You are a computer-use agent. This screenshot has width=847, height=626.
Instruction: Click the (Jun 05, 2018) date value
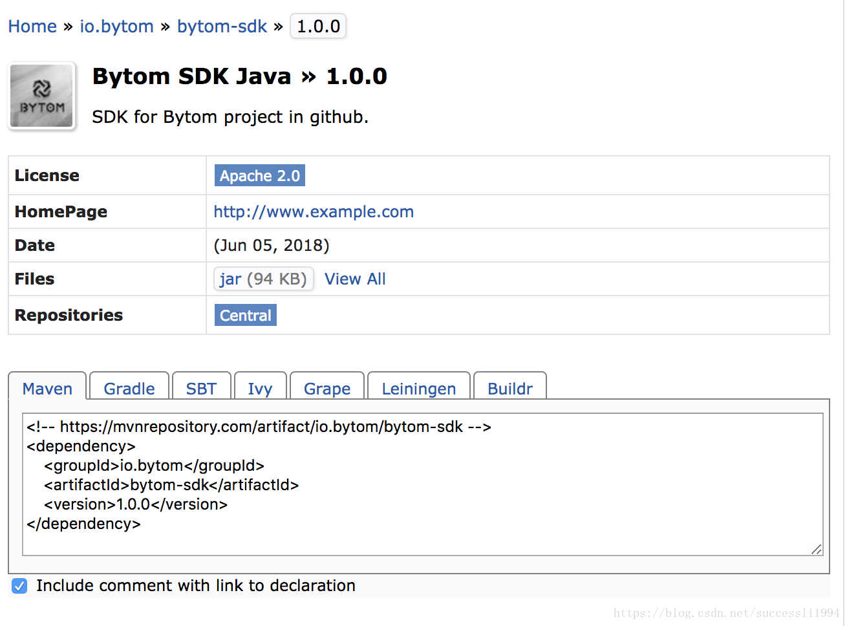[272, 245]
